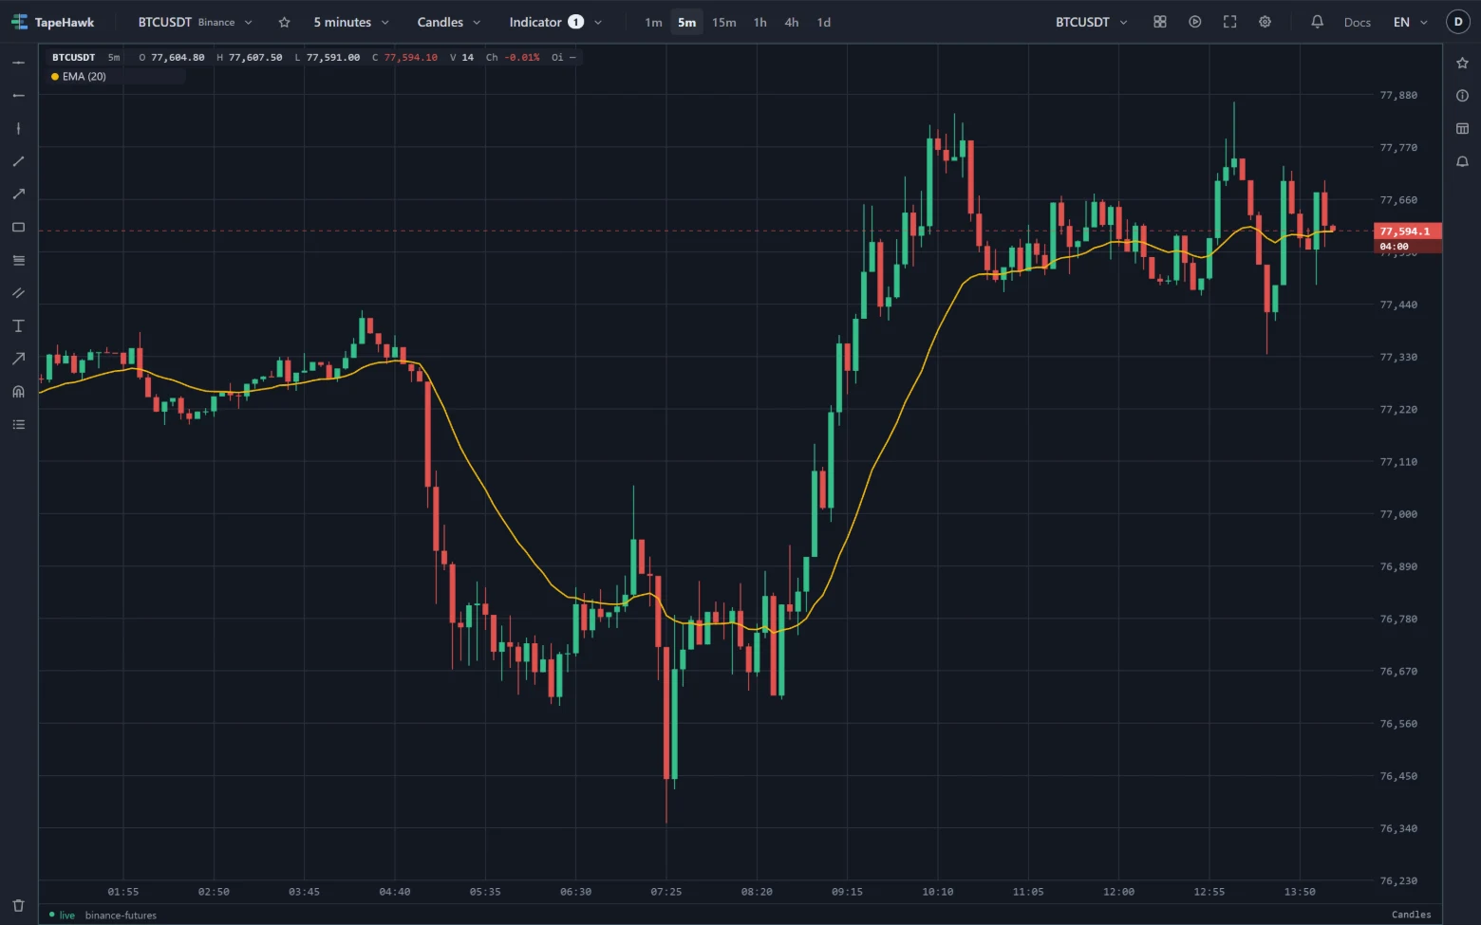Click the EMA (20) indicator legend

tap(84, 76)
